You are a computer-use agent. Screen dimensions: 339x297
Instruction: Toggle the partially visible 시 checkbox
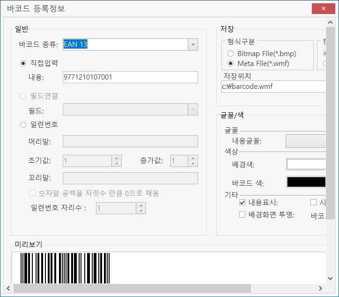click(x=313, y=203)
